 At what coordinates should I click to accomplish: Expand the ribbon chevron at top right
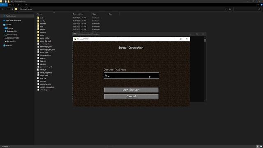[258, 5]
